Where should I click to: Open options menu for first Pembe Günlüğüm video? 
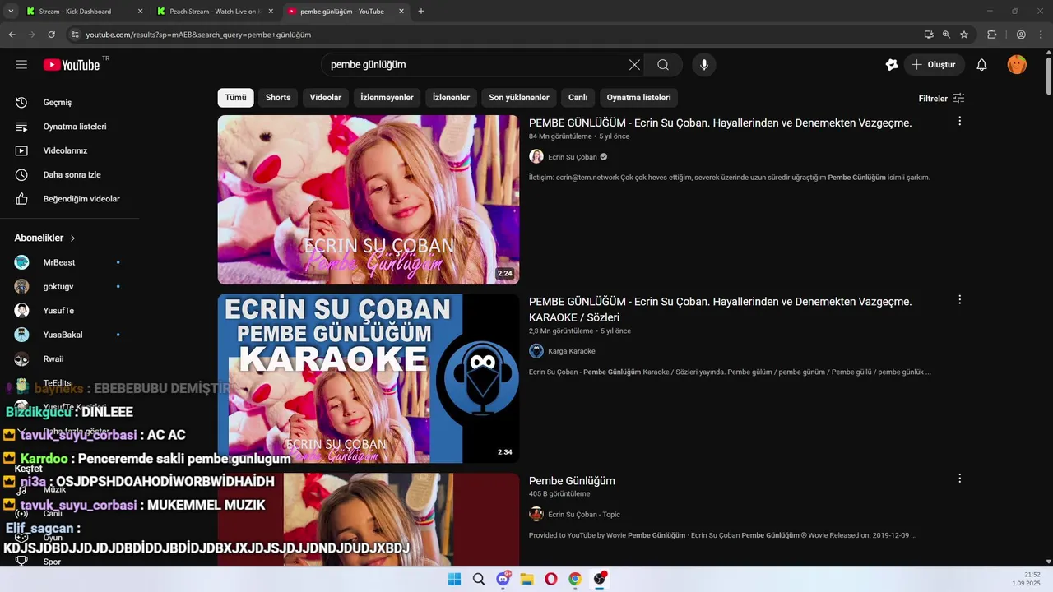click(959, 121)
